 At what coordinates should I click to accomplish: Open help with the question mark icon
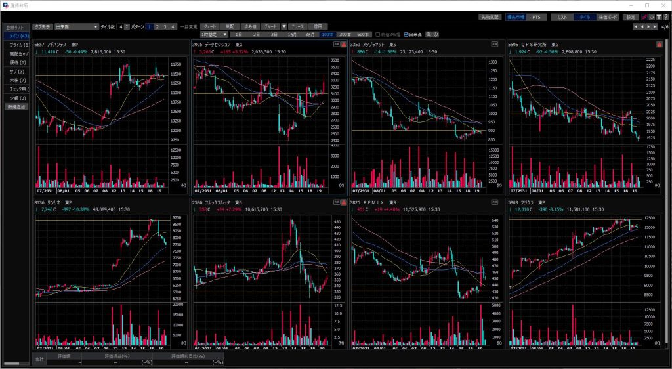[665, 17]
